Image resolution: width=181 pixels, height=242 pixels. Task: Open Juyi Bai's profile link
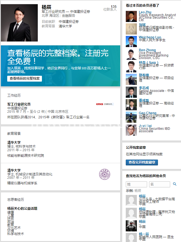pos(145,126)
